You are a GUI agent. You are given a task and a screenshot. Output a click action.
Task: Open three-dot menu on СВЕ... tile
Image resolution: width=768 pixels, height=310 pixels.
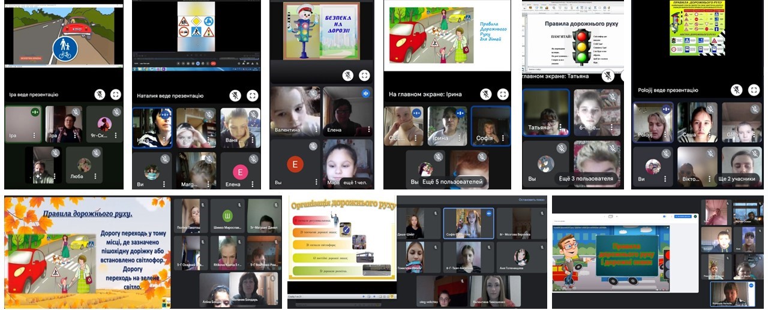[416, 138]
